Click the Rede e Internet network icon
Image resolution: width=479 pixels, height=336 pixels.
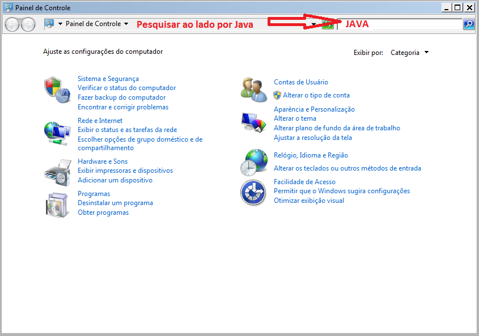point(57,131)
